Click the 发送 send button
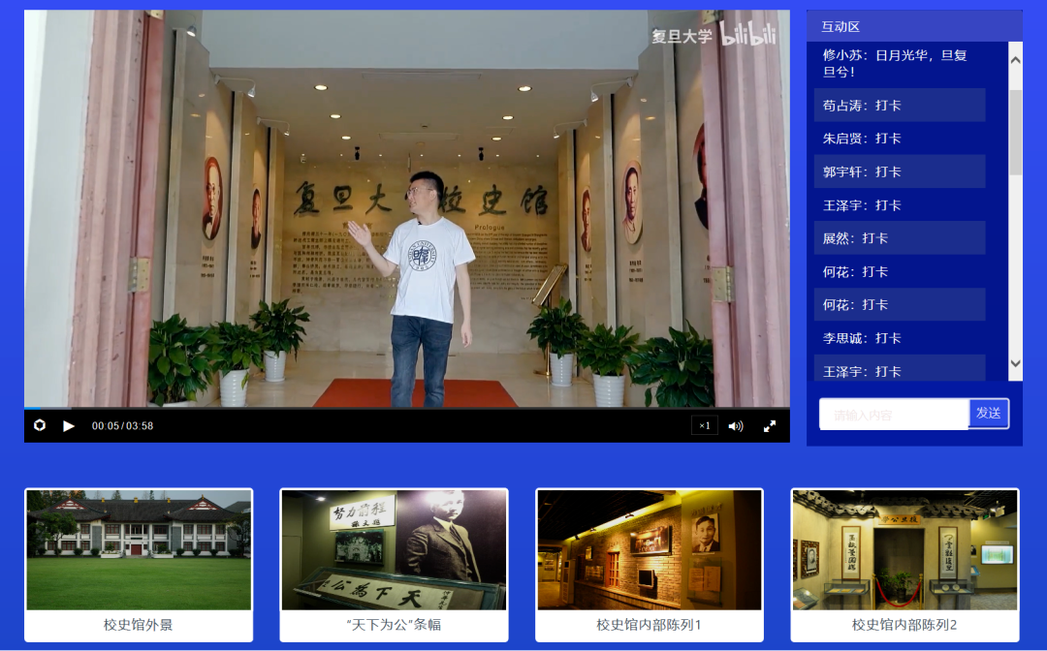Viewport: 1047px width, 651px height. coord(989,414)
